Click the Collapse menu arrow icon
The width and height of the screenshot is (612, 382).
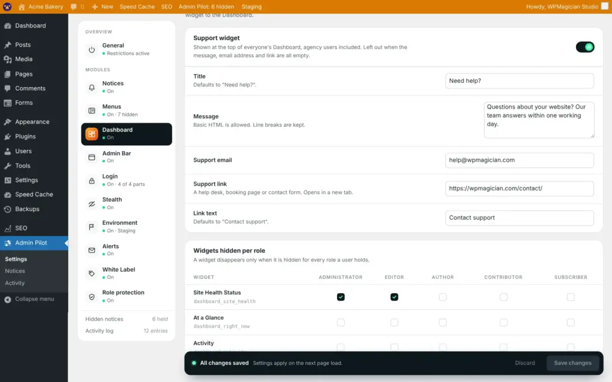7,300
